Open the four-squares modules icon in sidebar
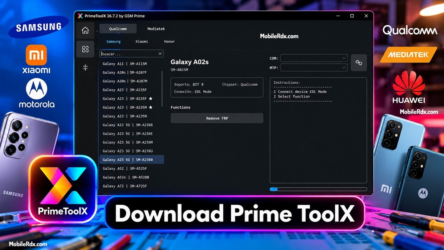The image size is (444, 250). 85,49
